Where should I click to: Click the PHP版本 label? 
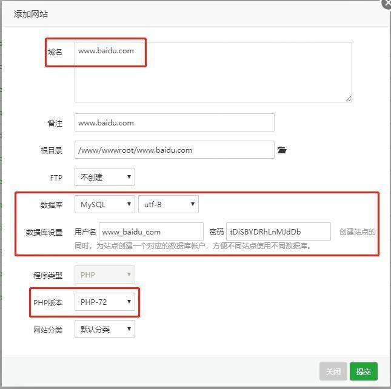48,302
